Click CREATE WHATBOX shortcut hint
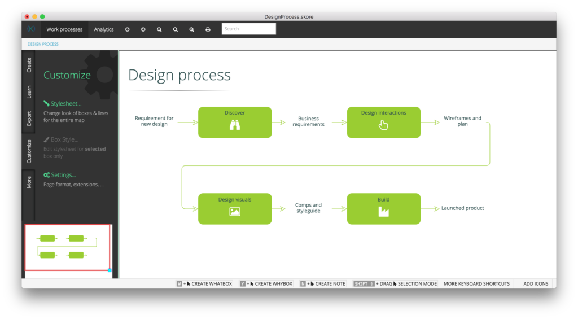The height and width of the screenshot is (319, 578). [204, 283]
